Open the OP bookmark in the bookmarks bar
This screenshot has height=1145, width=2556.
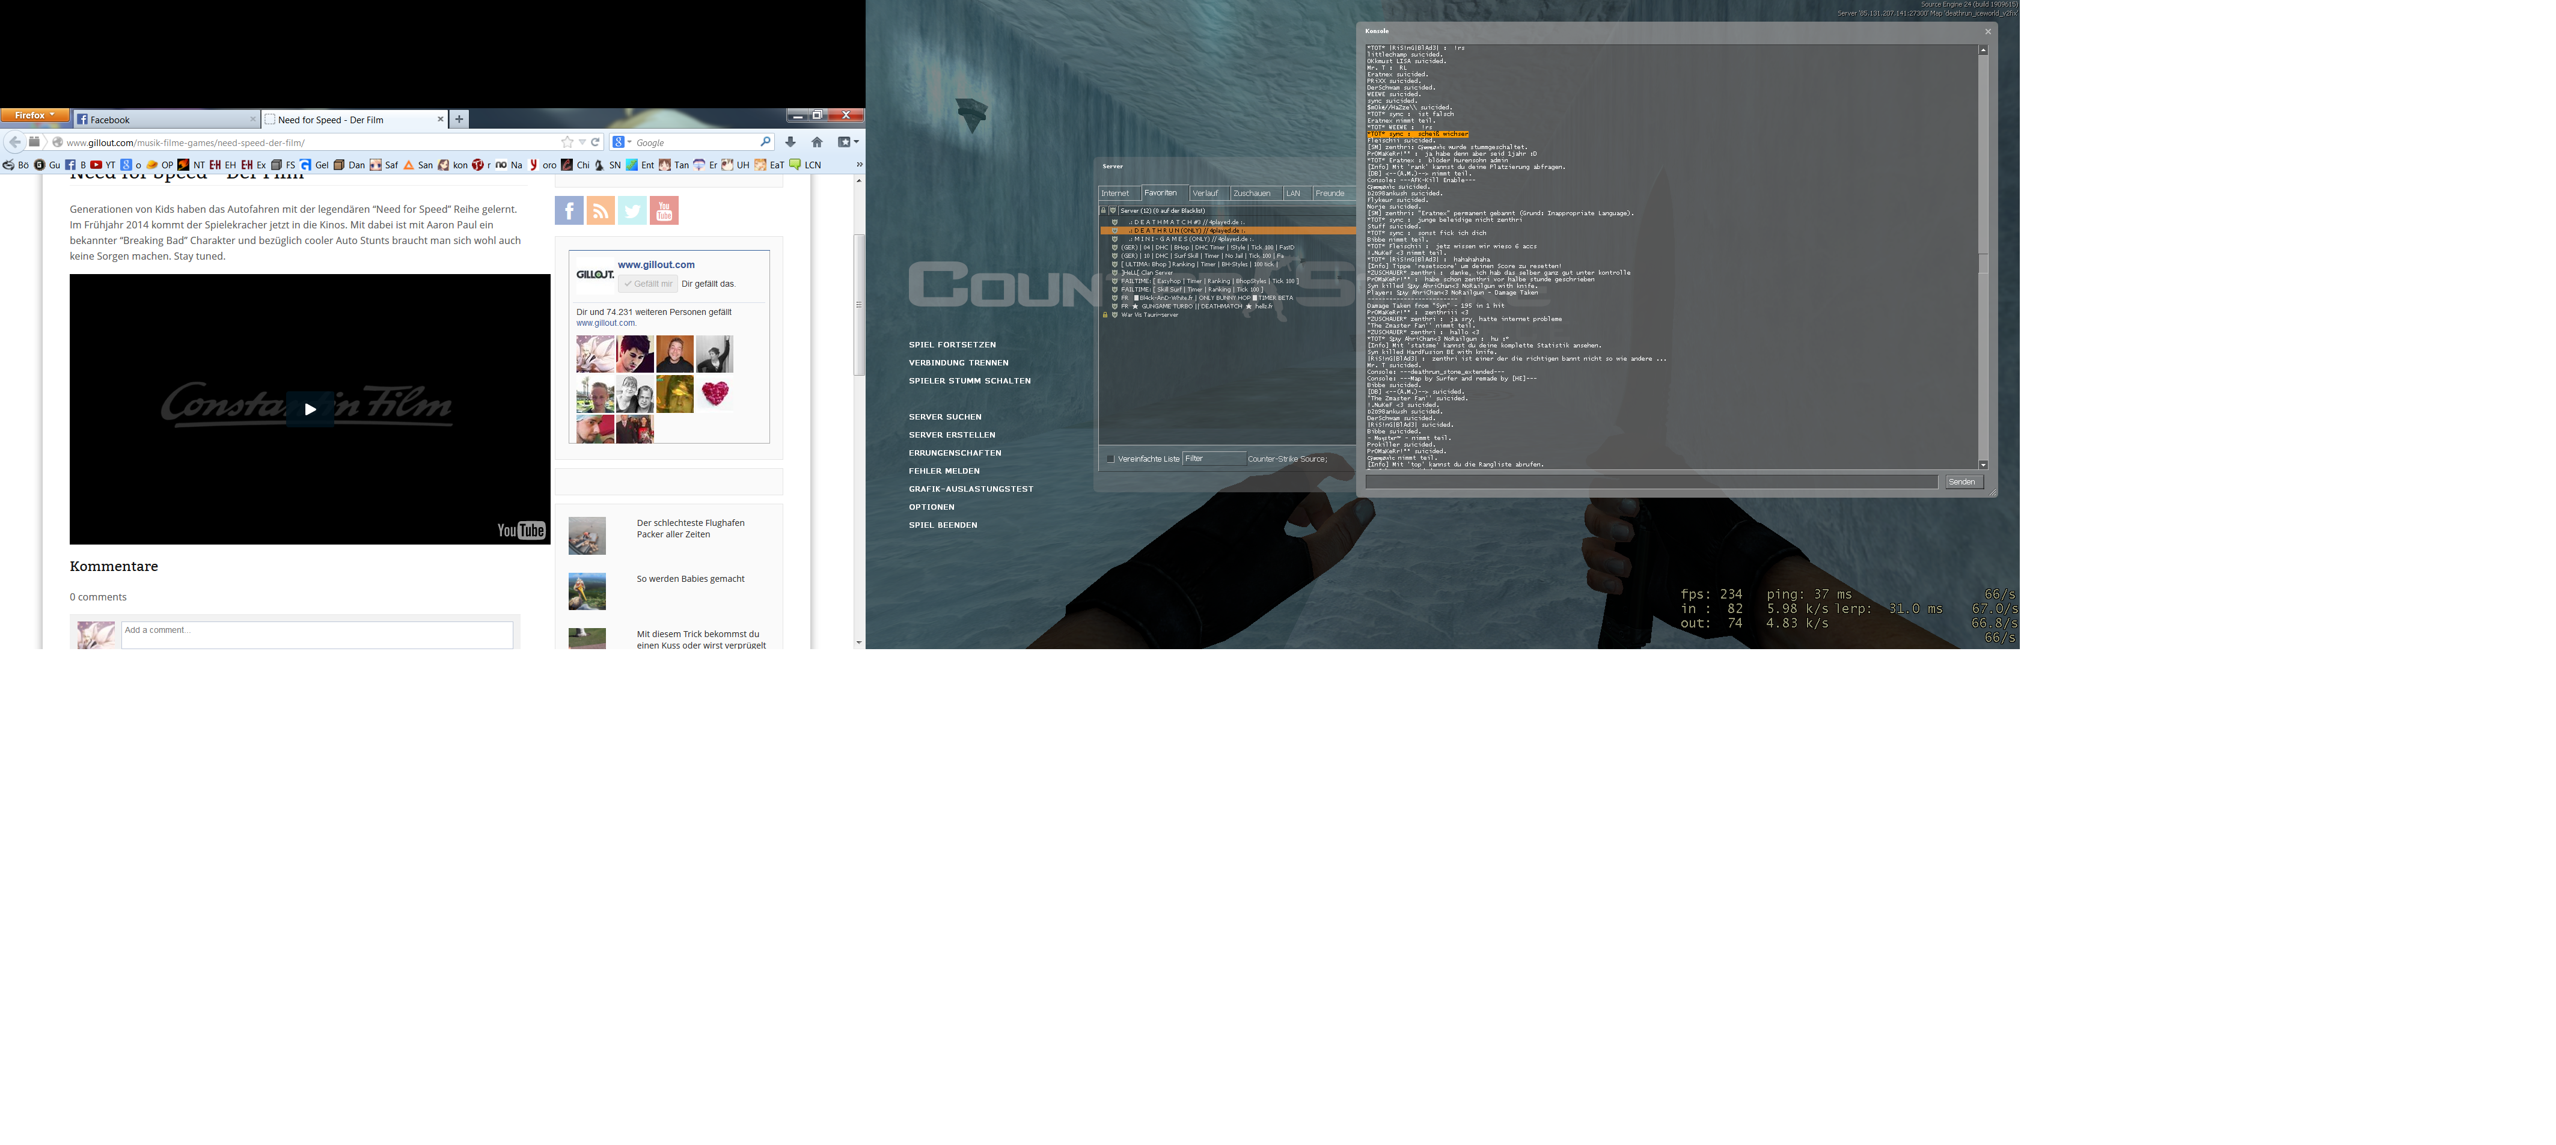click(160, 165)
